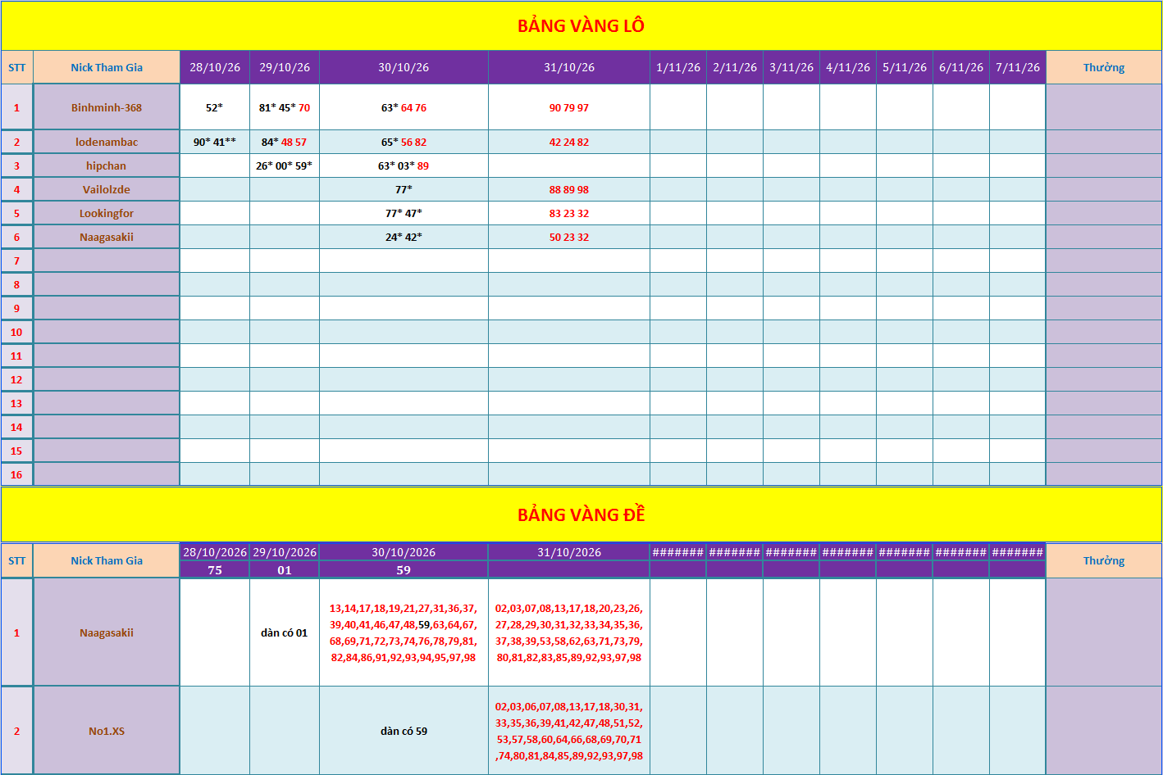Select the cell with 24* 42*
Viewport: 1163px width, 775px height.
tap(404, 237)
